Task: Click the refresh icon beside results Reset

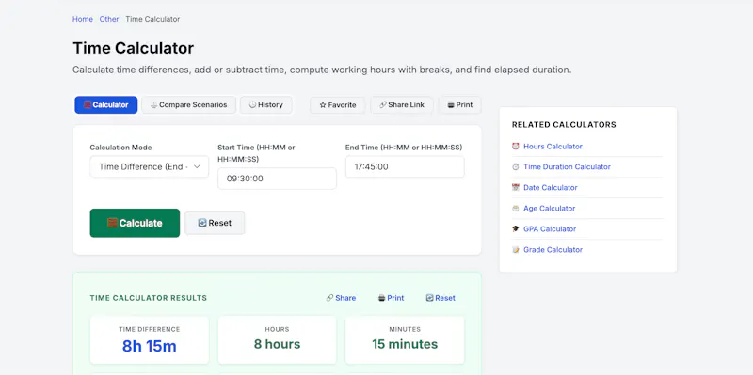Action: pos(429,298)
